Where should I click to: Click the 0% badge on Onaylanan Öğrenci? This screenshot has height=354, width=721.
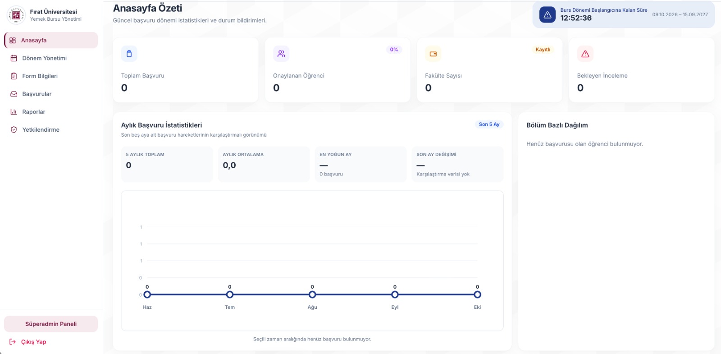click(x=394, y=50)
